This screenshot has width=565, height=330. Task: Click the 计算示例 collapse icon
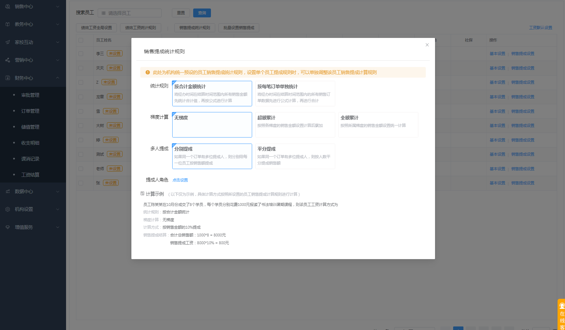click(142, 194)
